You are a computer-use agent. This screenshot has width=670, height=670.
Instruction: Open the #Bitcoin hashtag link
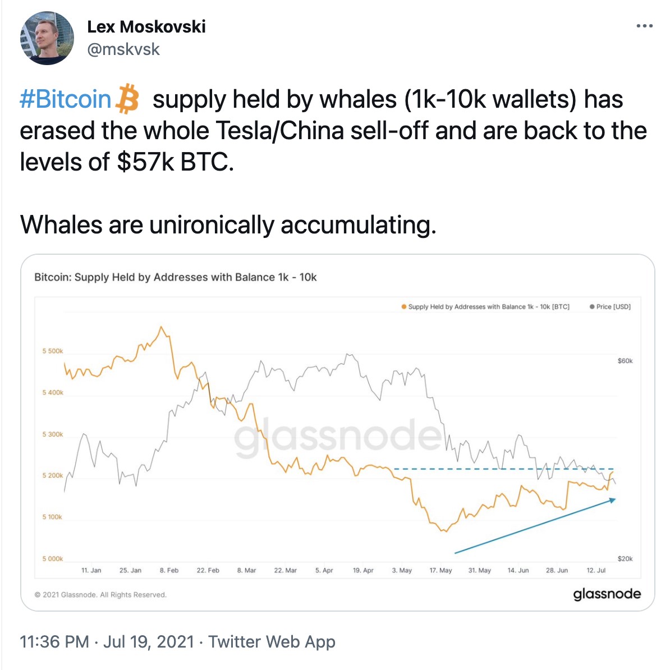point(66,99)
